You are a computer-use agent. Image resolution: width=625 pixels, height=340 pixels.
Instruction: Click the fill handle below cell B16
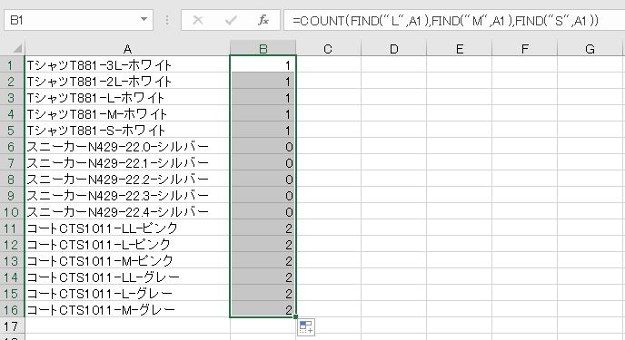click(295, 316)
